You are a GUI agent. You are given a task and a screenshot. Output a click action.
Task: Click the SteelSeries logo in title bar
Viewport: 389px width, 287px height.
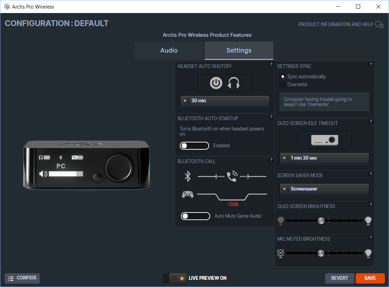7,7
